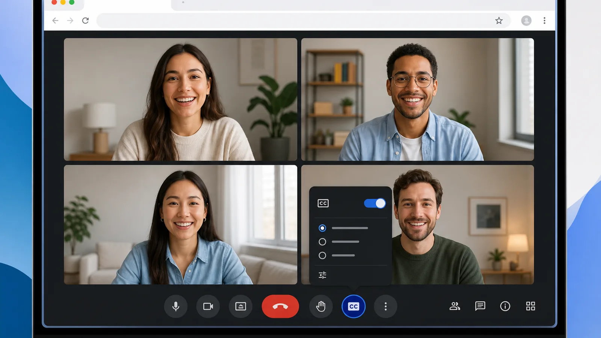601x338 pixels.
Task: Select the woman in denim shirt video tile
Action: click(180, 225)
